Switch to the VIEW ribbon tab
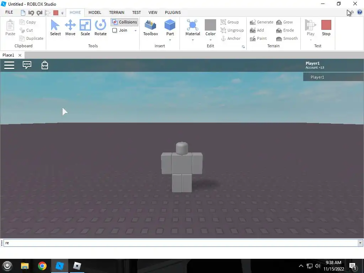The image size is (364, 273). [x=153, y=12]
